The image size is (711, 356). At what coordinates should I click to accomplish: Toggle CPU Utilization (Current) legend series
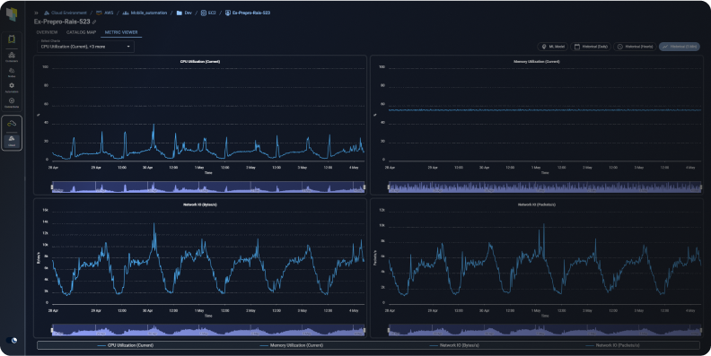[x=126, y=345]
